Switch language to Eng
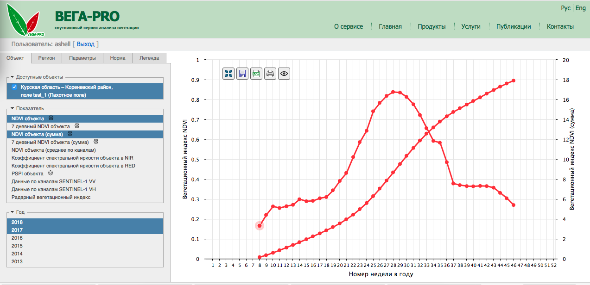Viewport: 590px width, 285px height. pyautogui.click(x=581, y=8)
